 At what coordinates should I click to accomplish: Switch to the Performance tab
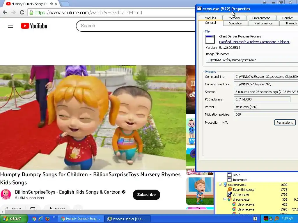(263, 23)
